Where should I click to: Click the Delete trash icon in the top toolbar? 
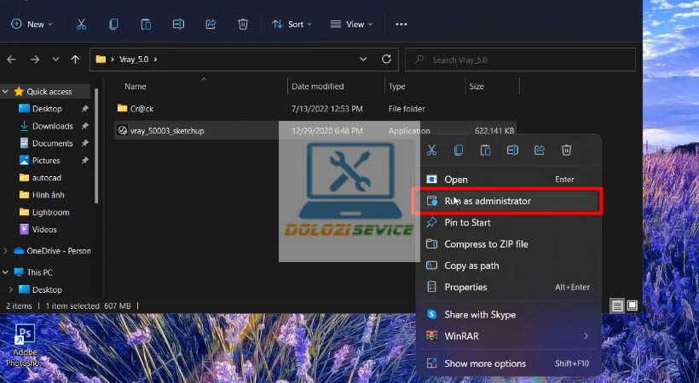pos(241,24)
